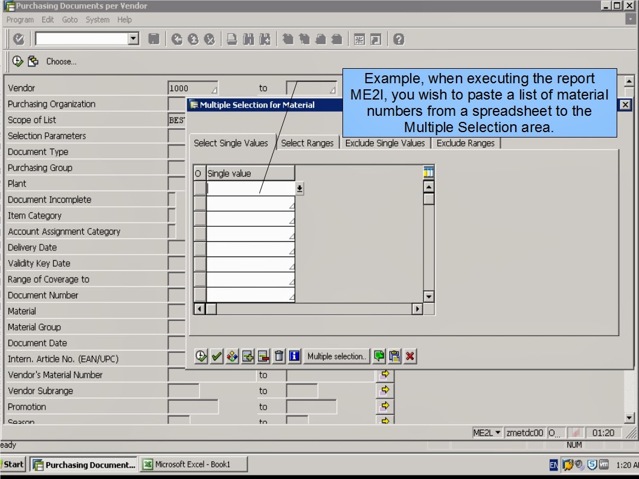Screen dimensions: 639x479
Task: Click the Delete Entire Selection trash icon
Action: [278, 356]
